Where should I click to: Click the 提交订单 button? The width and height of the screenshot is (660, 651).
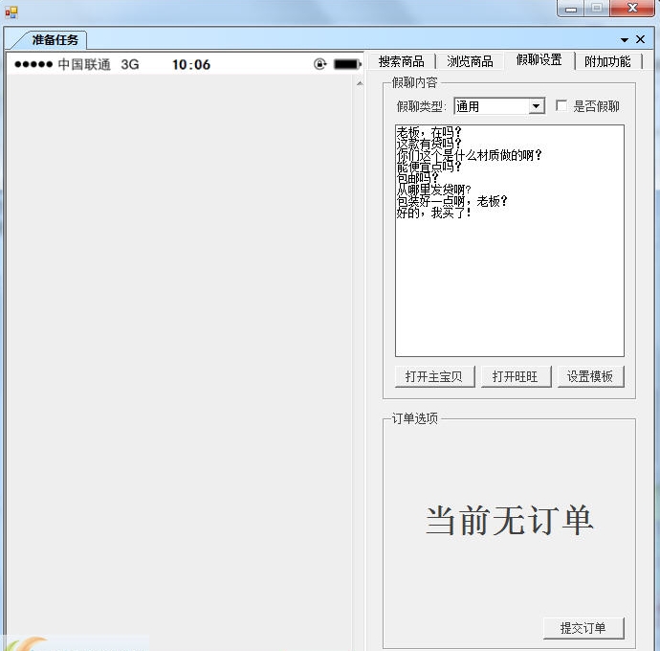583,628
